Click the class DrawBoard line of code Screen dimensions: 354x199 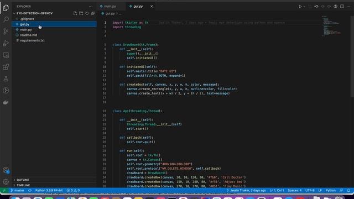[136, 45]
